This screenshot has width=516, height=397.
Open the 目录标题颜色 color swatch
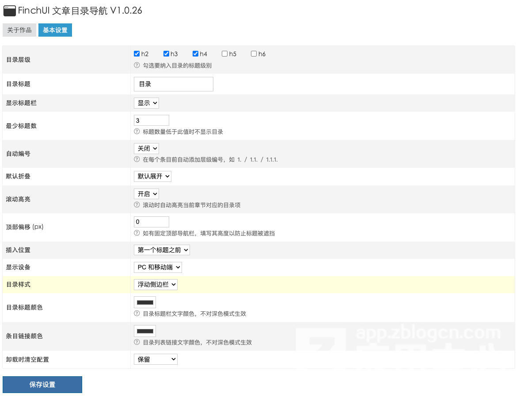(x=144, y=302)
